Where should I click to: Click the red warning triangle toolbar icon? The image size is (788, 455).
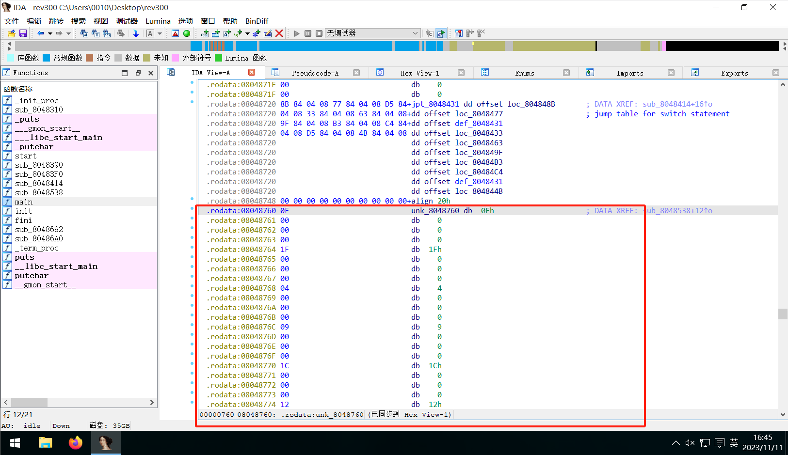click(176, 33)
